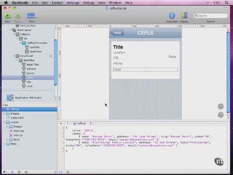Collapse the listRowTemplate tree node

pyautogui.click(x=20, y=43)
